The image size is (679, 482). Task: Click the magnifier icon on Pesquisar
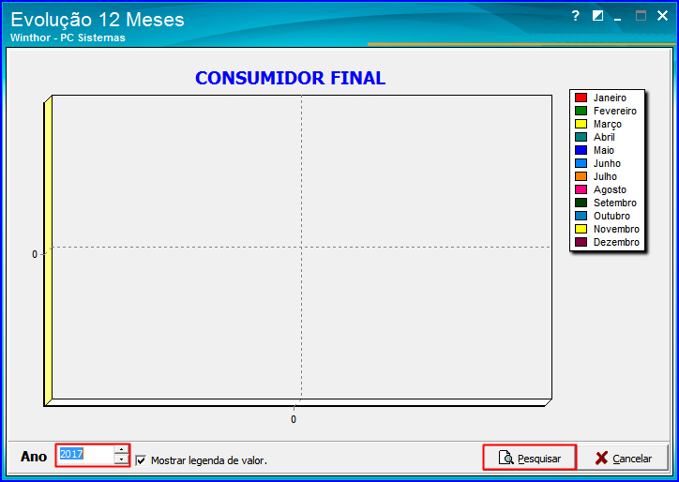506,458
